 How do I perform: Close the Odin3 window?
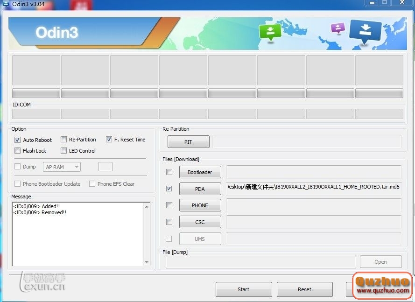(x=402, y=3)
